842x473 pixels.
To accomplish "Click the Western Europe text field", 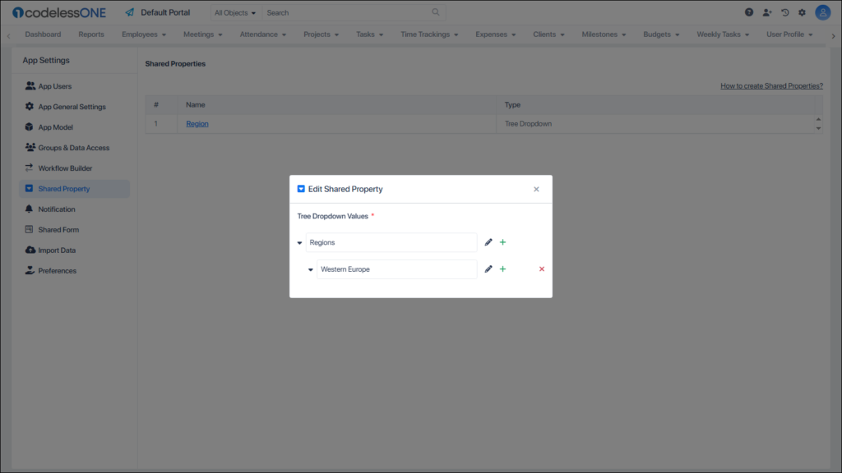I will pyautogui.click(x=397, y=269).
